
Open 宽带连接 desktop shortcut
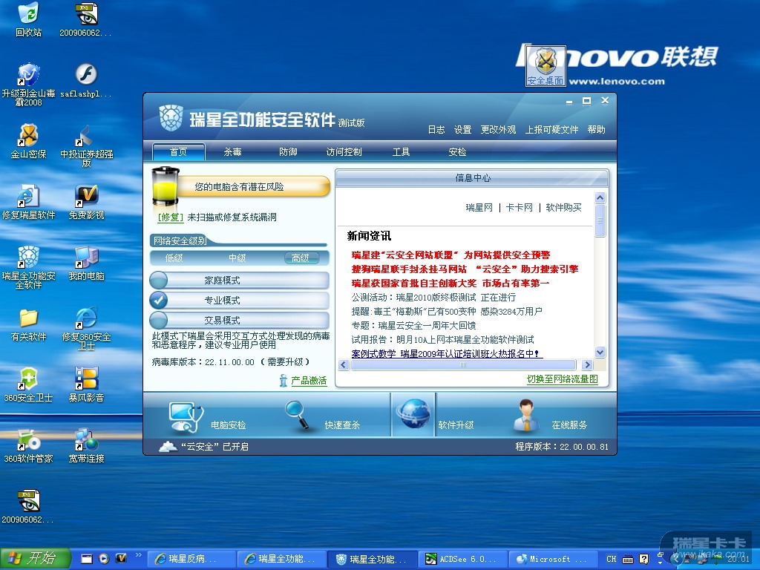tap(86, 446)
